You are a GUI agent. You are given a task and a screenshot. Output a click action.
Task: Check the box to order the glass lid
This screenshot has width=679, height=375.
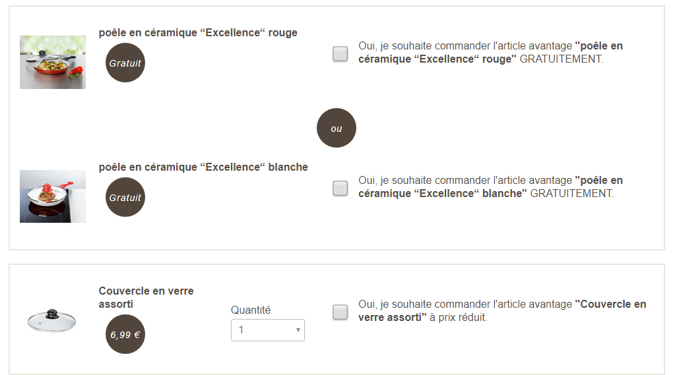(340, 312)
